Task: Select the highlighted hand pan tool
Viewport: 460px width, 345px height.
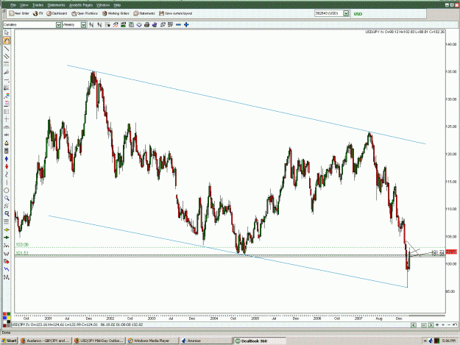Action: tap(7, 40)
